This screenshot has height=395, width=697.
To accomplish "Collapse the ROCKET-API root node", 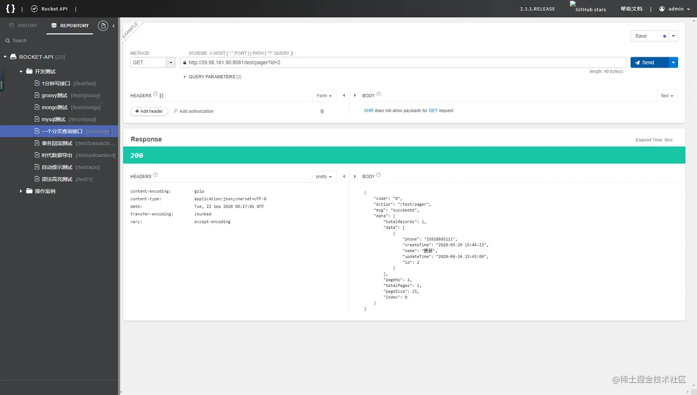I will [x=5, y=57].
